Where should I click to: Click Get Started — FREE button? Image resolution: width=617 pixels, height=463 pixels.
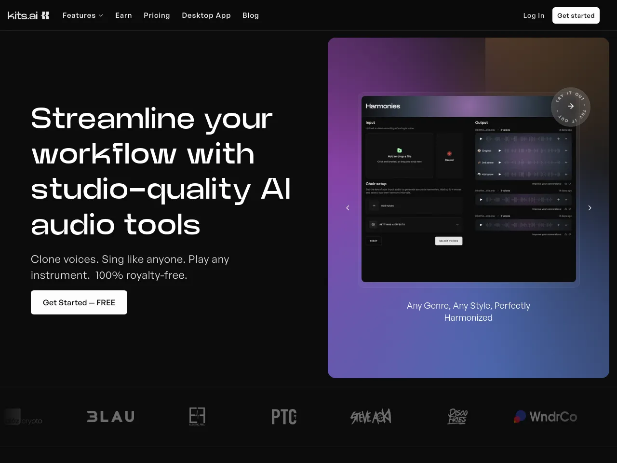click(x=79, y=302)
